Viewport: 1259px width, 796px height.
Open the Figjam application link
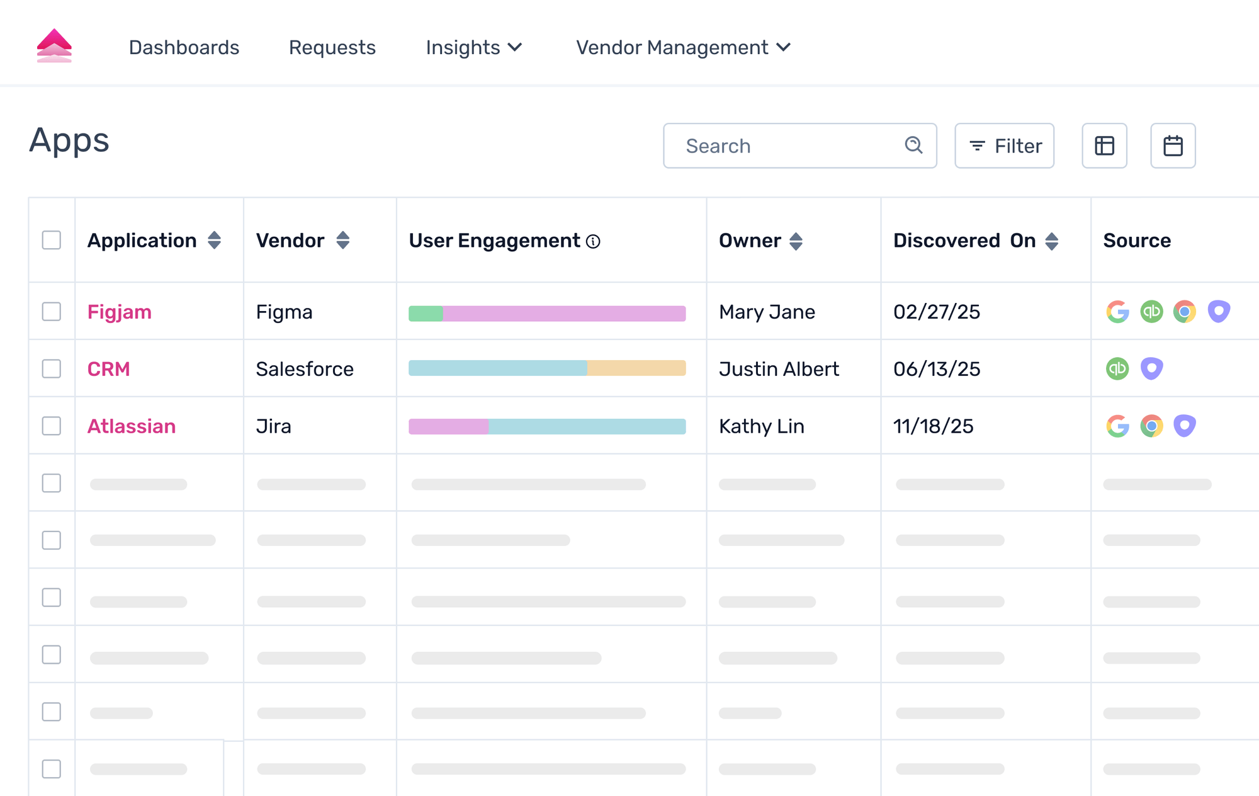click(x=119, y=311)
